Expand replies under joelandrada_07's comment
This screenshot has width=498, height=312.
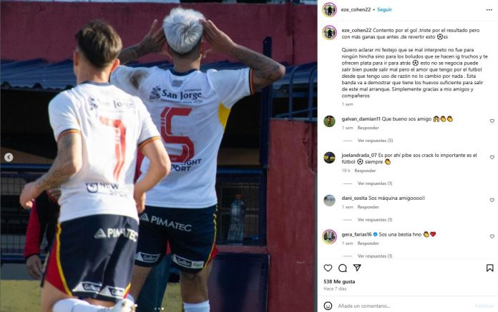375,183
